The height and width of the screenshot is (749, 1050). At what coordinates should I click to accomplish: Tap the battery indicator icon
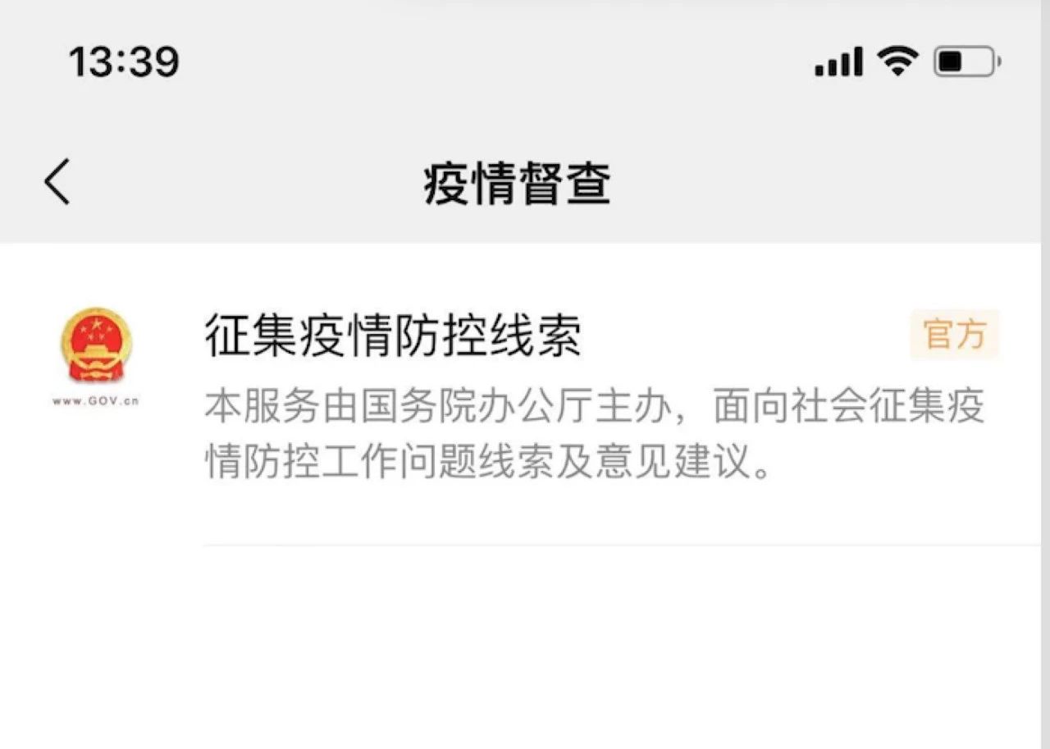coord(967,62)
